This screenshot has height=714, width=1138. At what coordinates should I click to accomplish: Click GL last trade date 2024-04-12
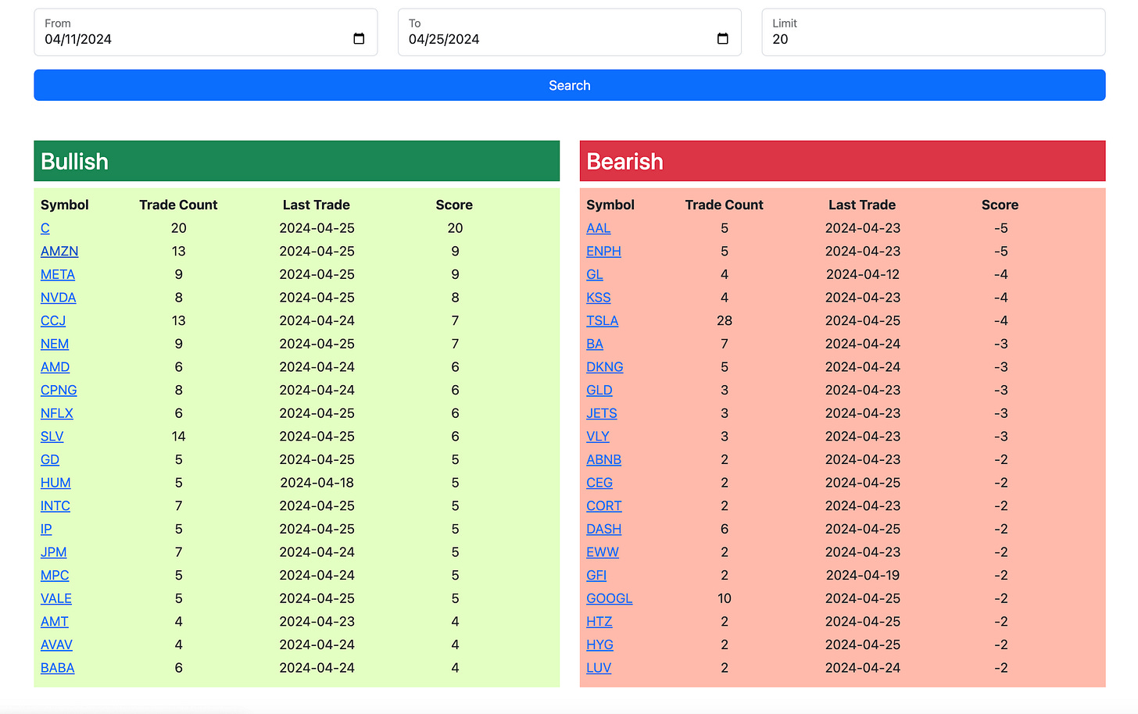pos(863,274)
